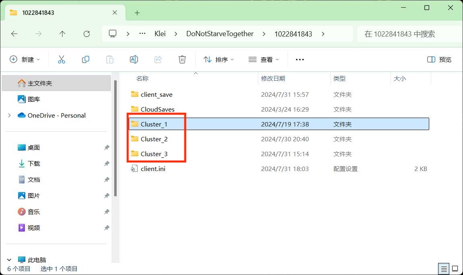Open chevron after 1022841843 breadcrumb
Image resolution: width=463 pixels, height=275 pixels.
[323, 34]
